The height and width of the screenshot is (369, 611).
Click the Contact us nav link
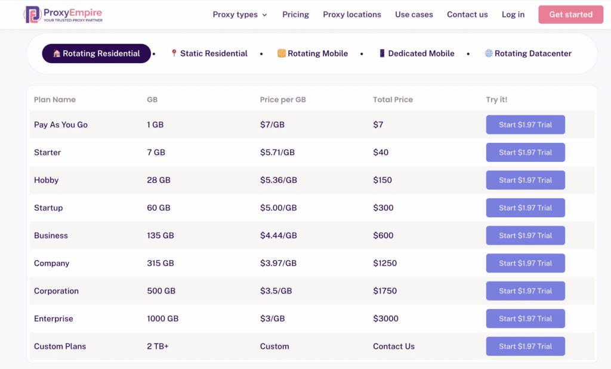[467, 14]
